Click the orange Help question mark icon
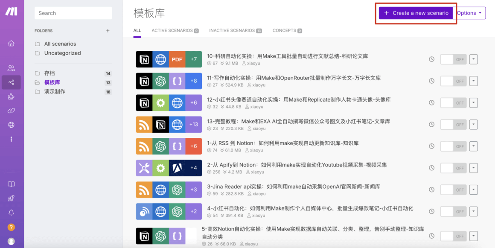495x248 pixels. pos(11,227)
